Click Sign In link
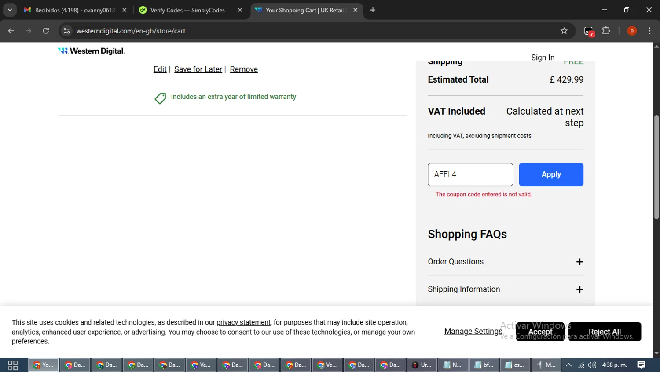Screen dimensions: 660x372 point(543,58)
